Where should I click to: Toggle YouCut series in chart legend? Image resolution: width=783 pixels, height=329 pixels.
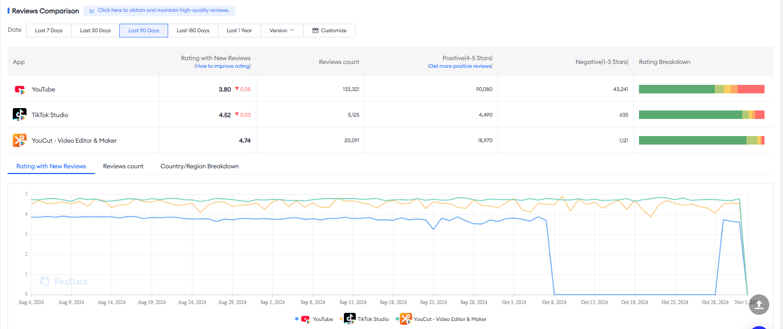441,319
